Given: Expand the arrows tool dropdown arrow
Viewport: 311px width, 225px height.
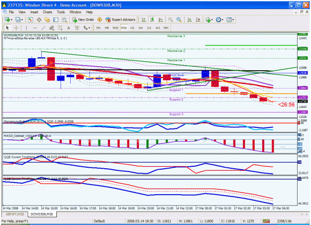Looking at the screenshot, I should [x=89, y=28].
